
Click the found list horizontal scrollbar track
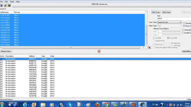point(71,48)
